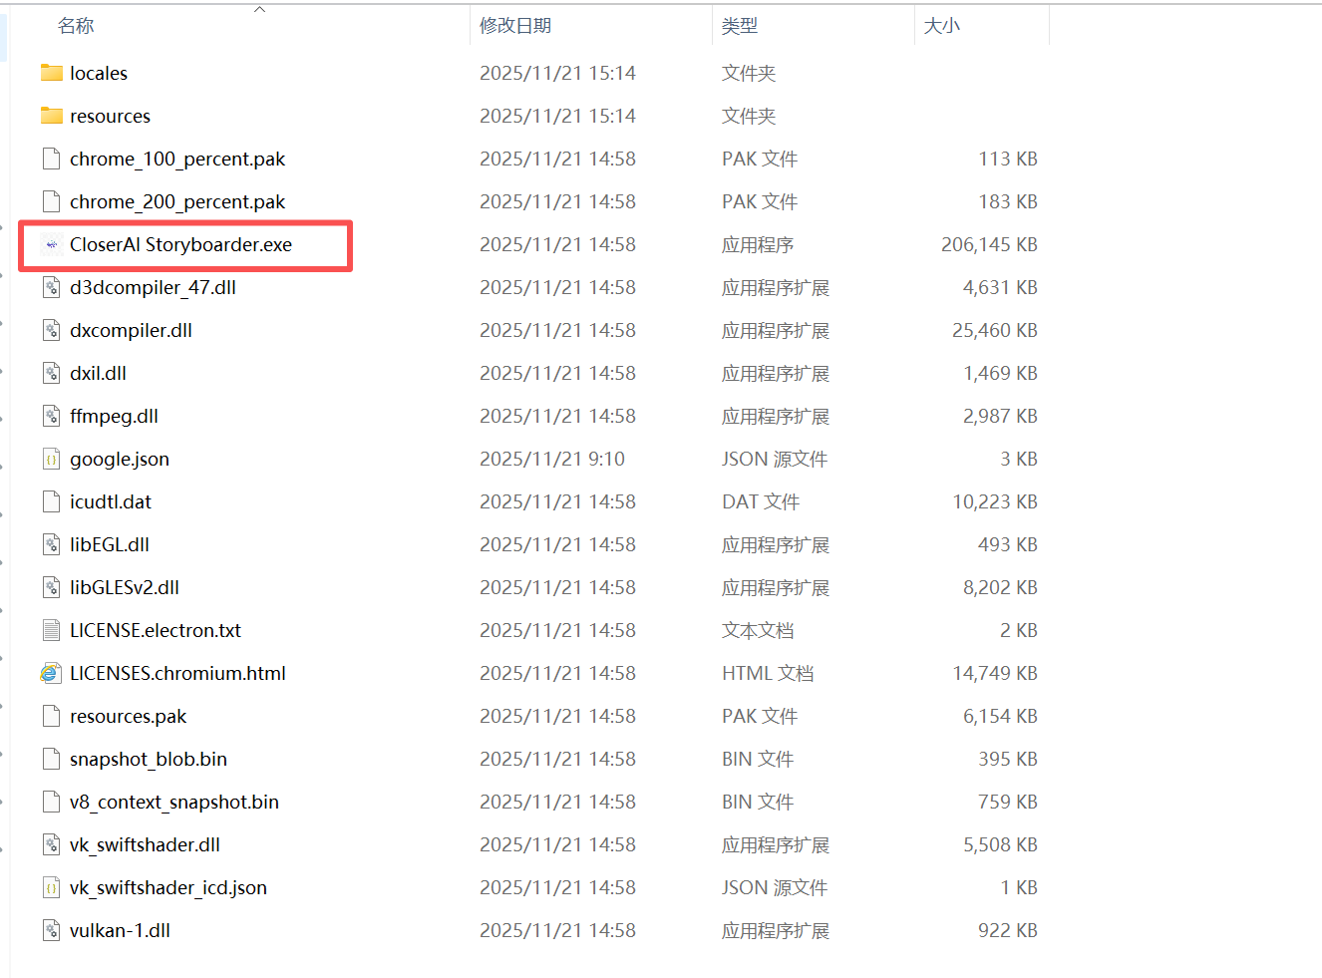Select the dxcompiler.dll file name
Image resolution: width=1322 pixels, height=978 pixels.
[131, 330]
